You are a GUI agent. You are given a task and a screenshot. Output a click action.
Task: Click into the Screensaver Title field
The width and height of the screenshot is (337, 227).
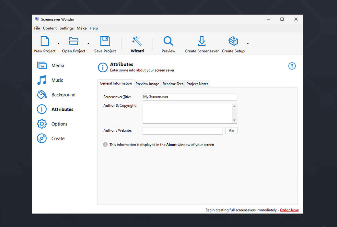(190, 97)
